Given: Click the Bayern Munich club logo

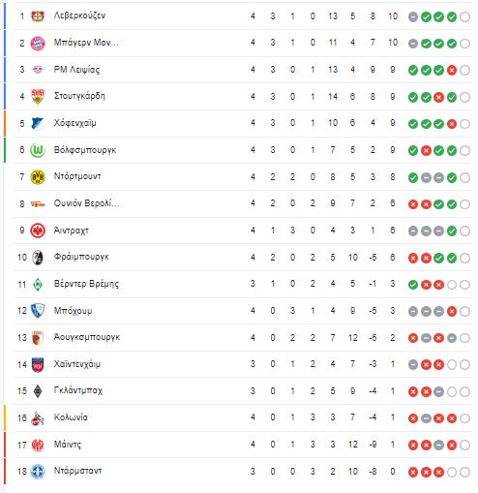Looking at the screenshot, I should (x=38, y=43).
